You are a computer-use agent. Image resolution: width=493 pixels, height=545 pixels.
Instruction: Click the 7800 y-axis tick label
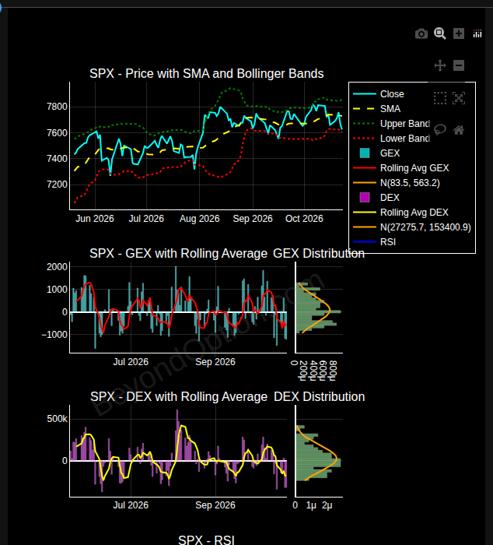pyautogui.click(x=57, y=107)
